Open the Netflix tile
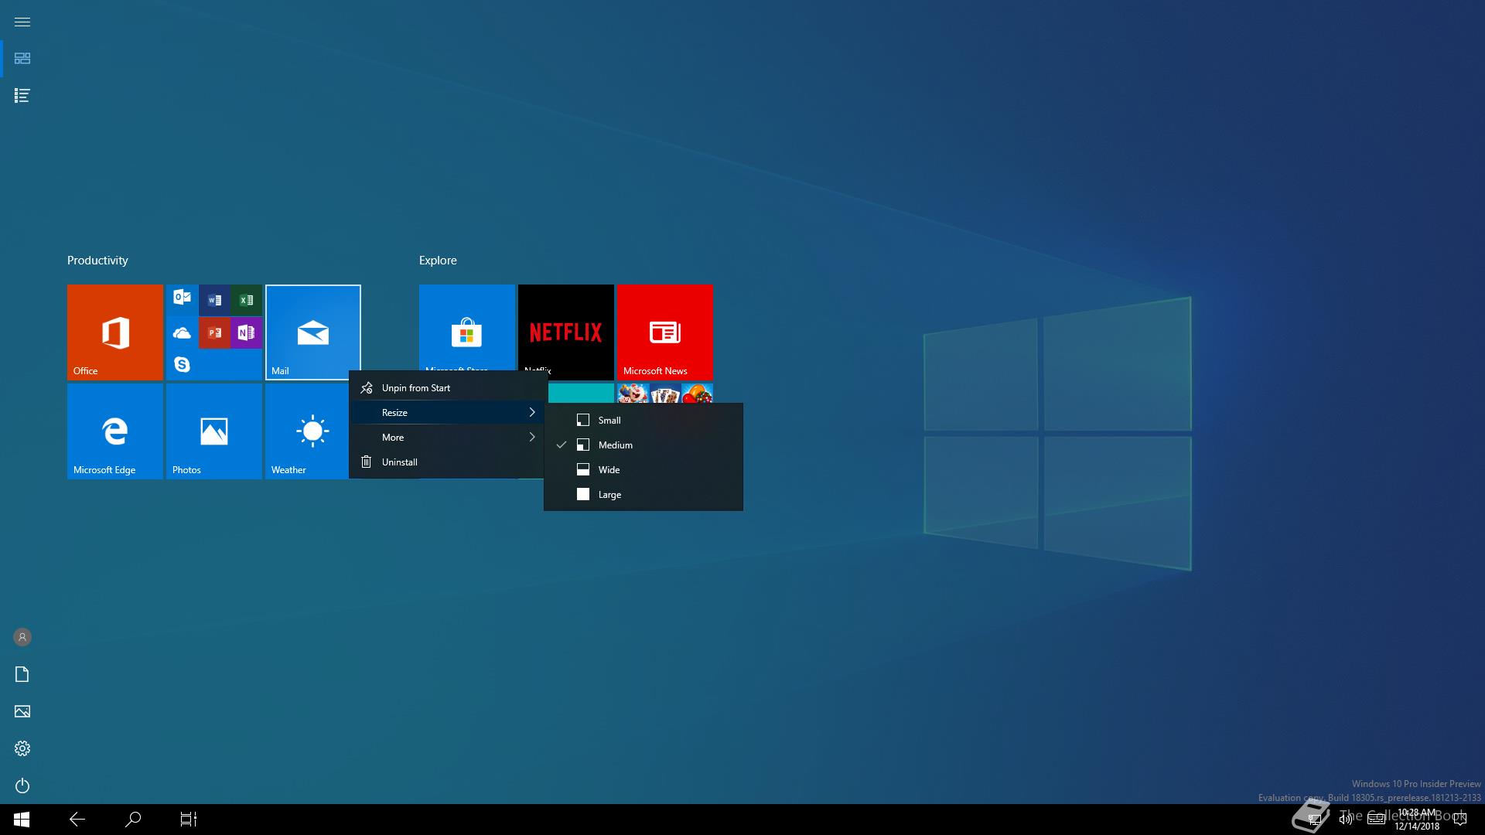This screenshot has width=1485, height=835. [x=566, y=327]
